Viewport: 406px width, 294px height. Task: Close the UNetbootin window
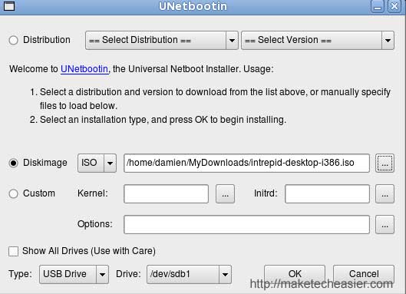click(x=394, y=6)
